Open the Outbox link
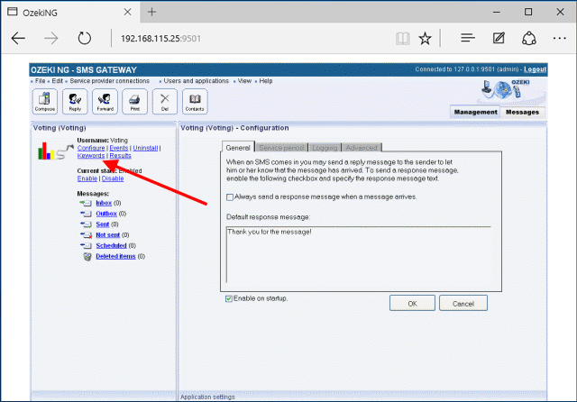Screen dimensions: 577x402 [106, 214]
